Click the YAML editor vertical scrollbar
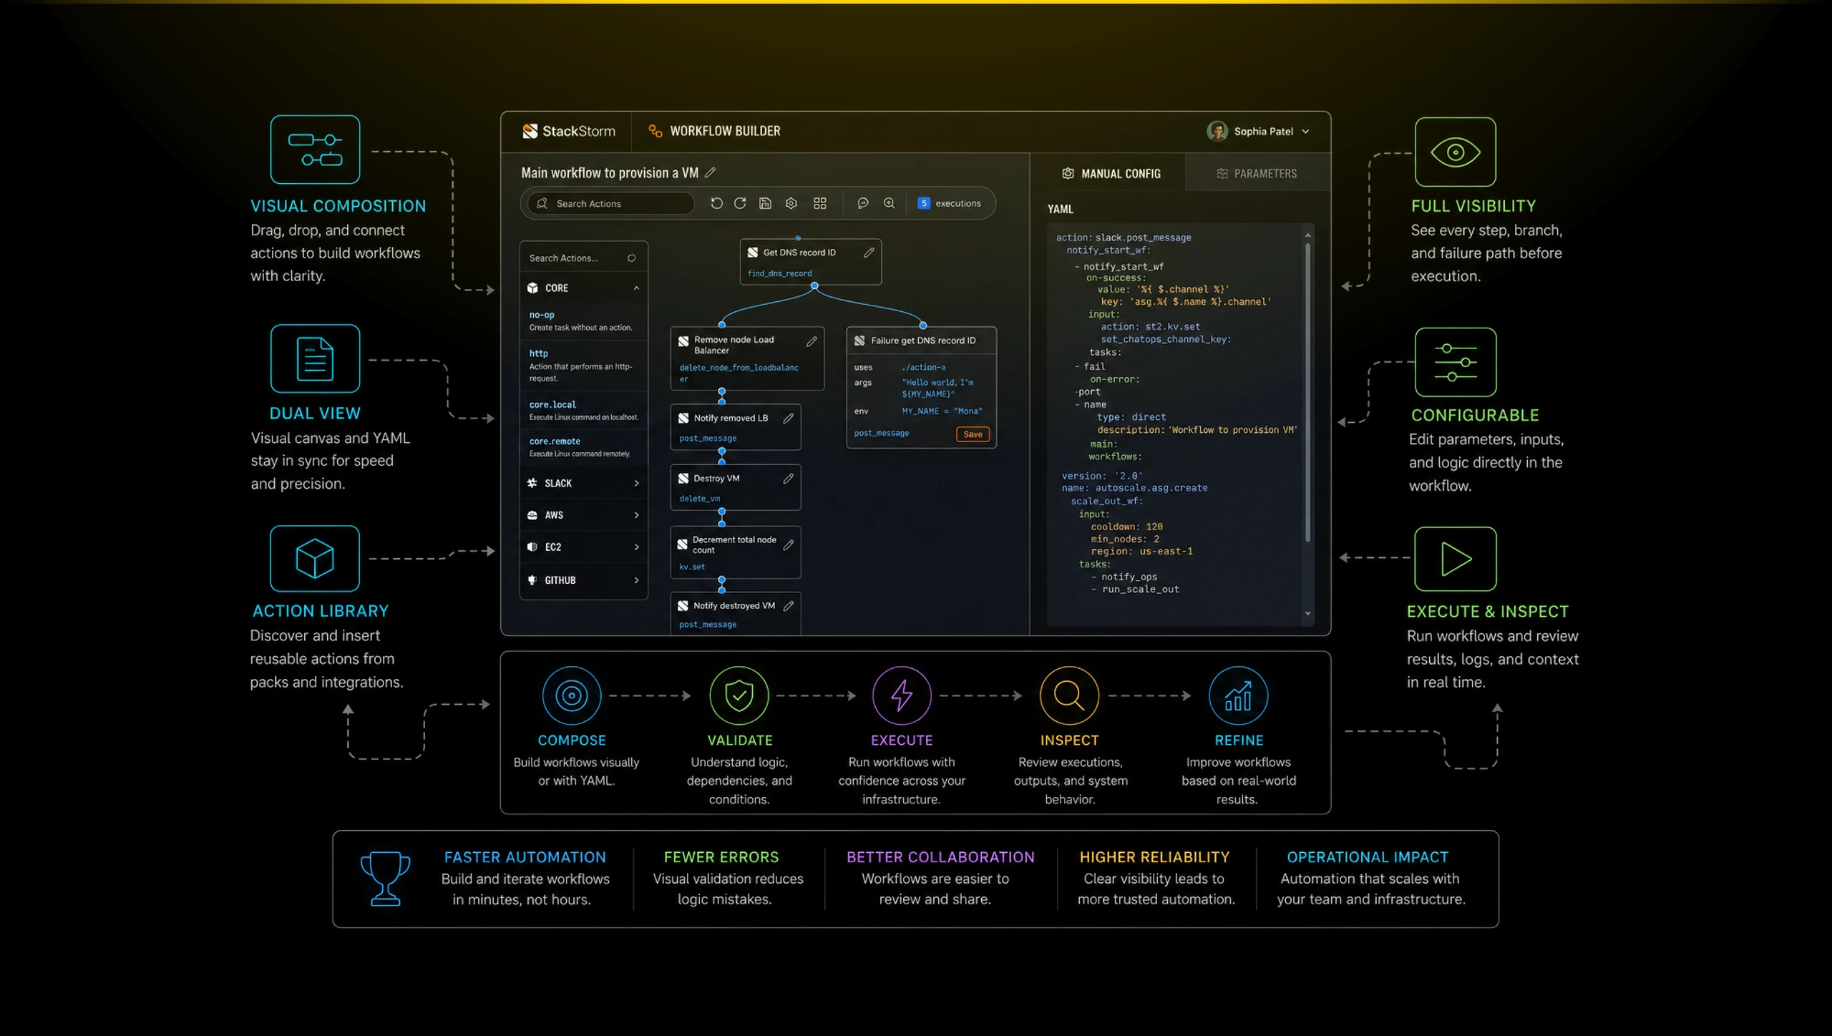 1308,392
